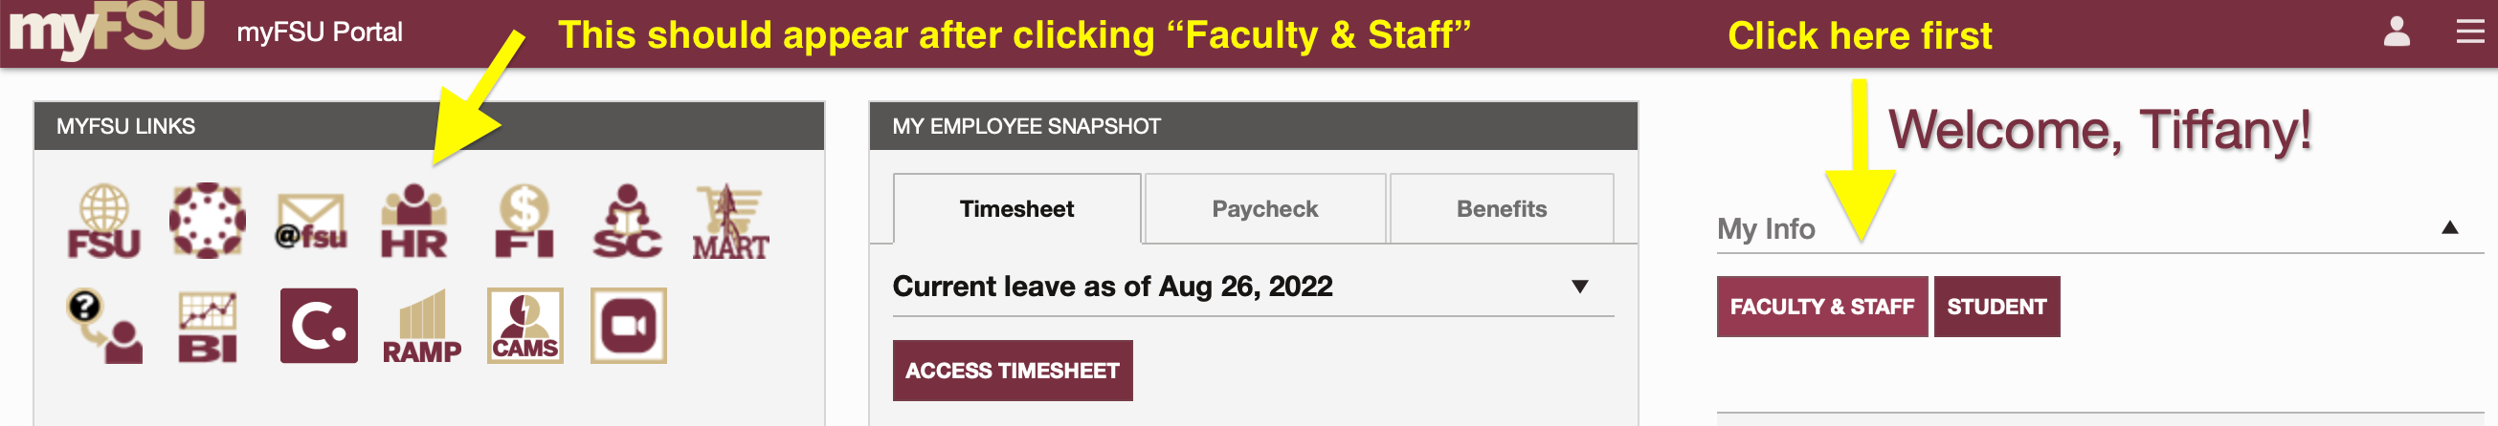Open the SC Student Central icon
This screenshot has height=426, width=2498.
[628, 221]
